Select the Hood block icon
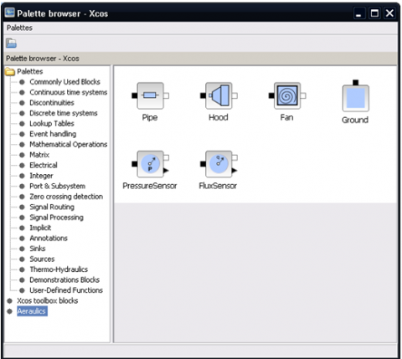402x359 pixels. coord(219,95)
